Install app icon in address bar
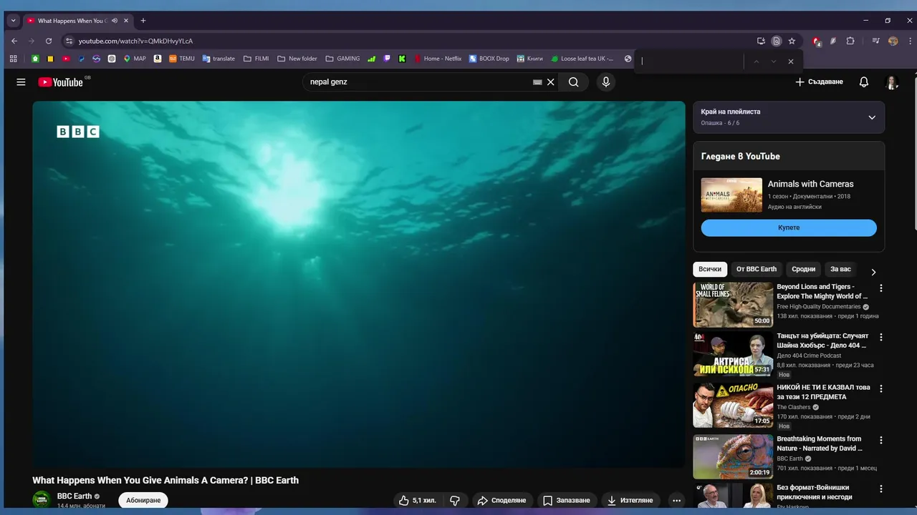The height and width of the screenshot is (515, 917). point(761,41)
